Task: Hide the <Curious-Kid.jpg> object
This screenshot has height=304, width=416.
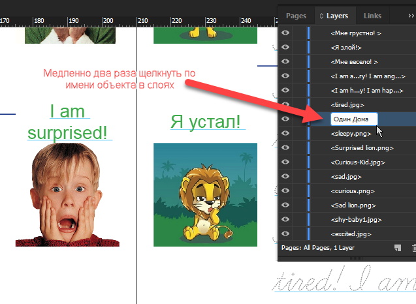Action: 285,162
